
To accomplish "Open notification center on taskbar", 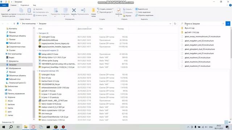I will click(227, 127).
